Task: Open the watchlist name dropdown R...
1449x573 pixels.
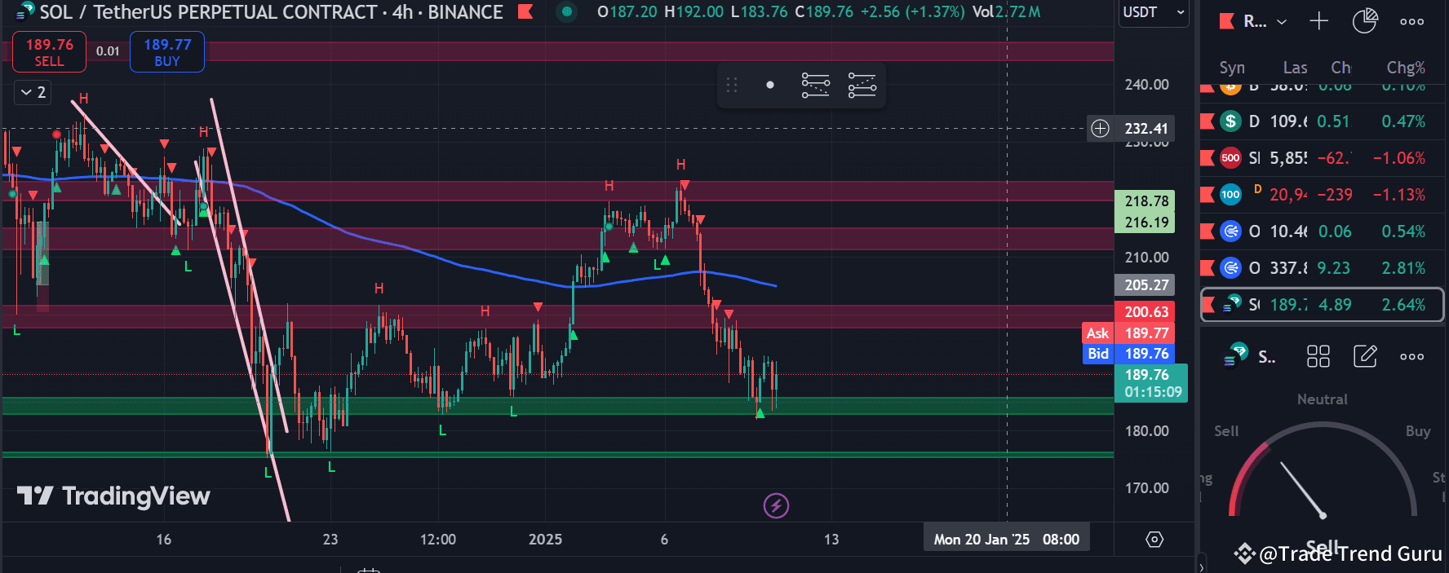Action: pyautogui.click(x=1265, y=22)
